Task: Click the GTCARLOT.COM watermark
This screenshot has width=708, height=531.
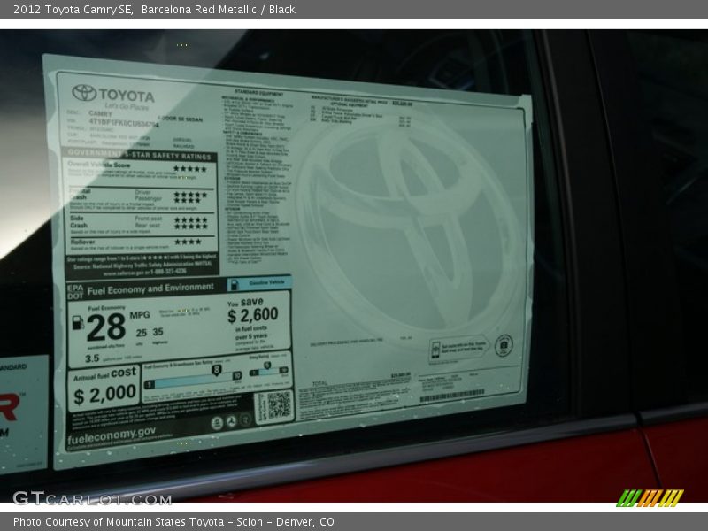Action: pos(92,498)
